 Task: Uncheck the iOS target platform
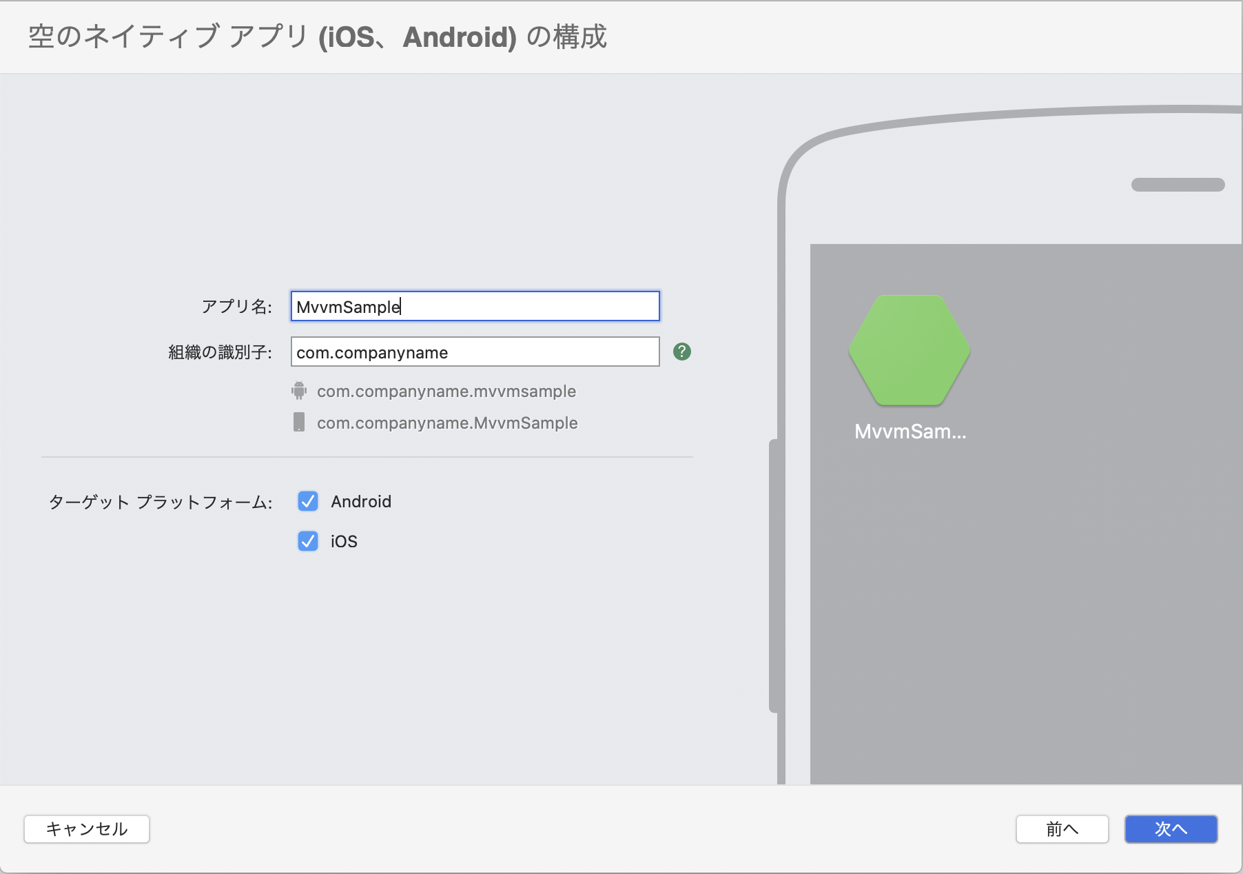[308, 541]
